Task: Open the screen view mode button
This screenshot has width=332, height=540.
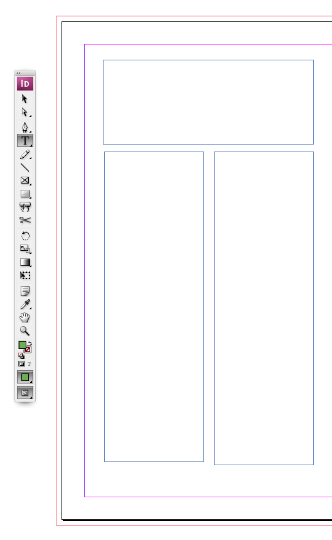Action: click(x=25, y=393)
